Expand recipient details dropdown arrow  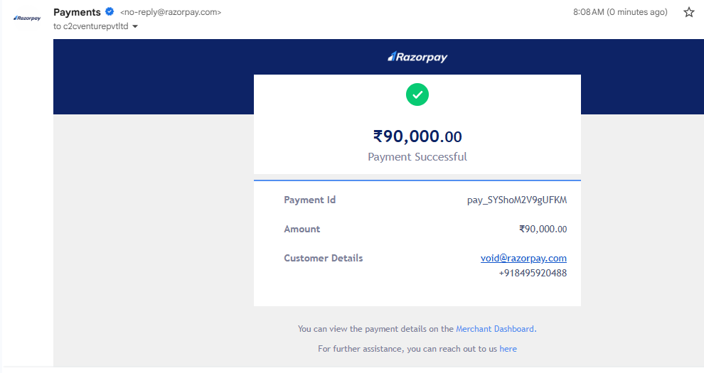(x=135, y=27)
